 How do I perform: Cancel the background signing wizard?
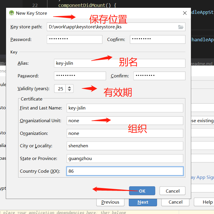tap(175, 202)
